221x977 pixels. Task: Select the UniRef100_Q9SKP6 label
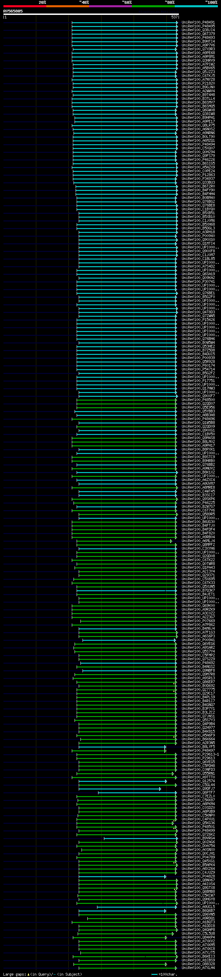coord(198,499)
